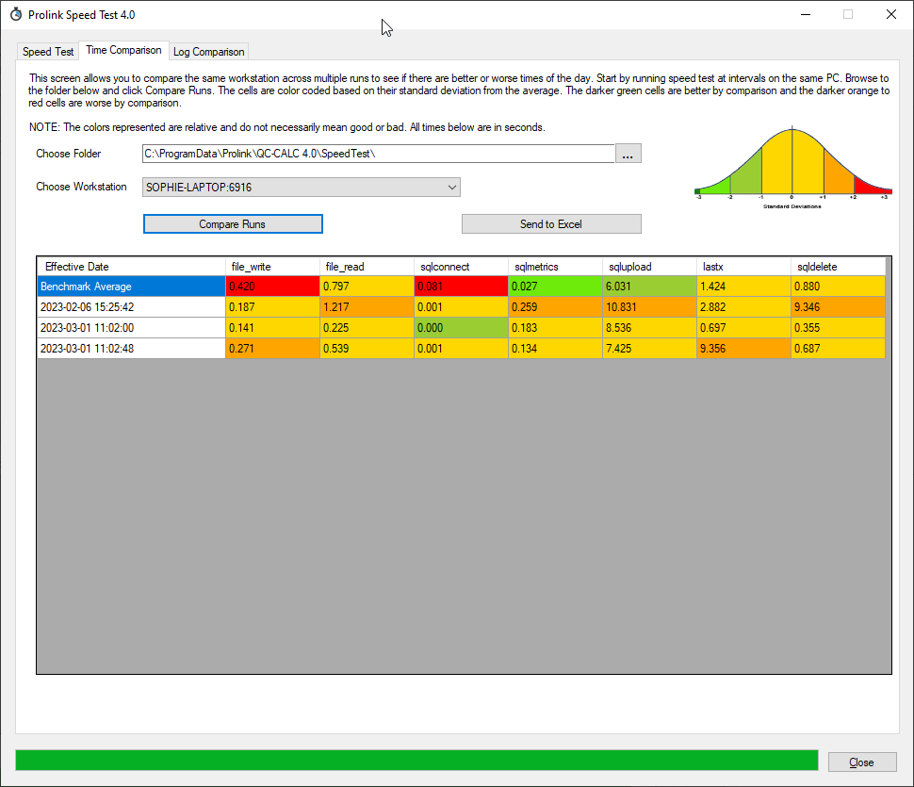The height and width of the screenshot is (787, 914).
Task: Click the 7.425 sqlupload cell
Action: point(649,349)
